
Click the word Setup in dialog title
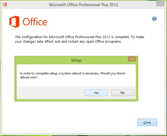(76, 60)
